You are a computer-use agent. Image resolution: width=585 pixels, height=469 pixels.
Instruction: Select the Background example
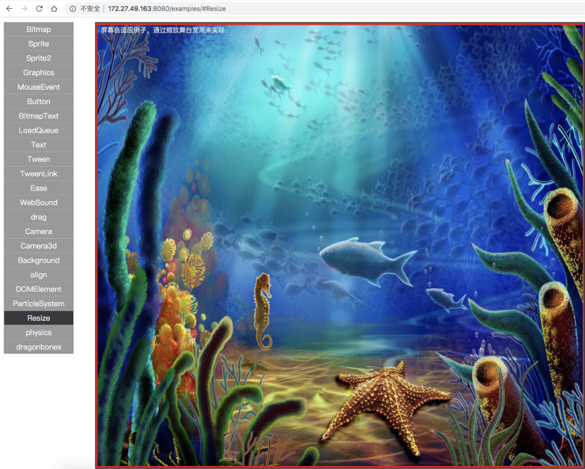(38, 260)
